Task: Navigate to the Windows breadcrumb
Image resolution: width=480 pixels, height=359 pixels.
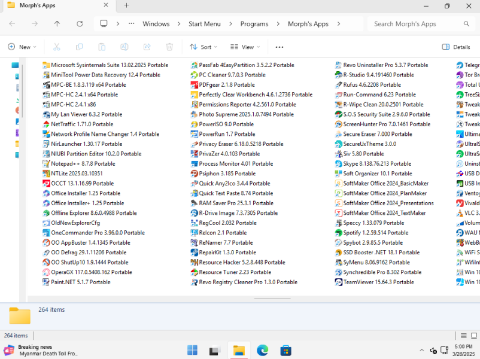Action: pos(156,23)
